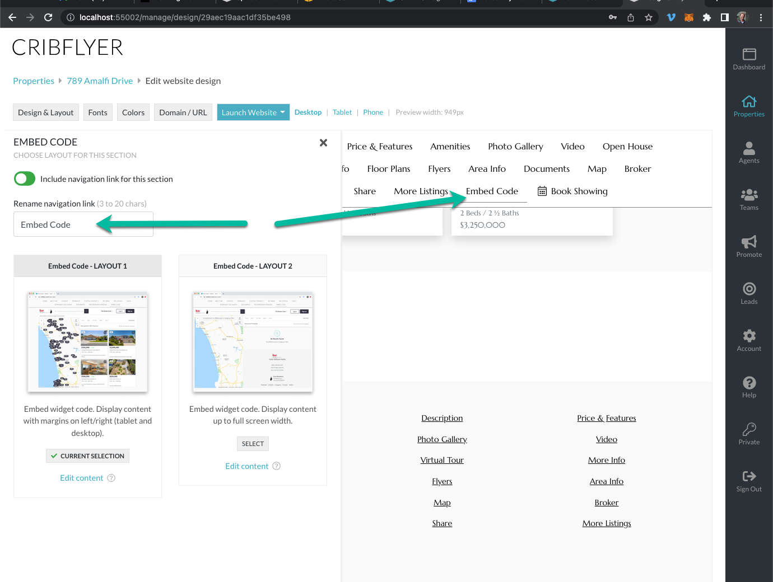Open Amenities in preview nav
This screenshot has width=773, height=582.
[x=450, y=146]
